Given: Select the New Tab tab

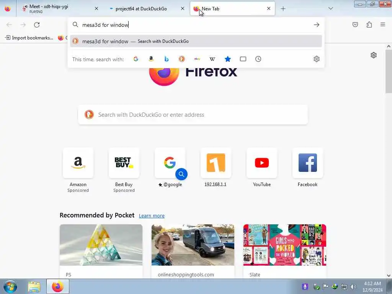Looking at the screenshot, I should tap(232, 9).
